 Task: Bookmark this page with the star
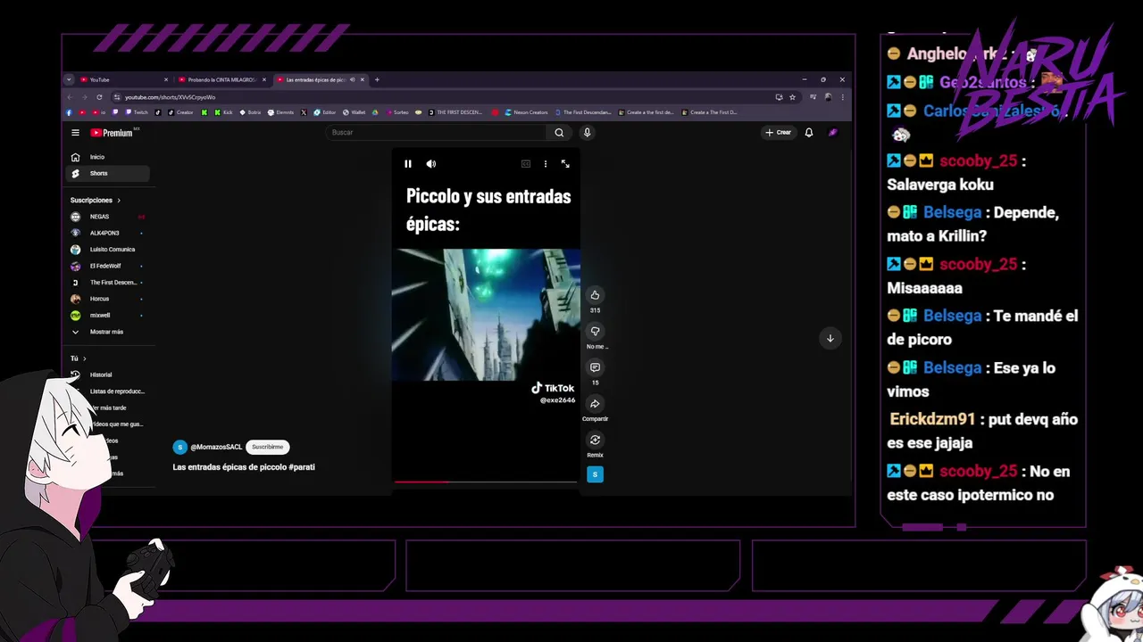(x=792, y=96)
